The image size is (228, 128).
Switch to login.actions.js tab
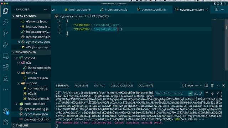tap(78, 10)
